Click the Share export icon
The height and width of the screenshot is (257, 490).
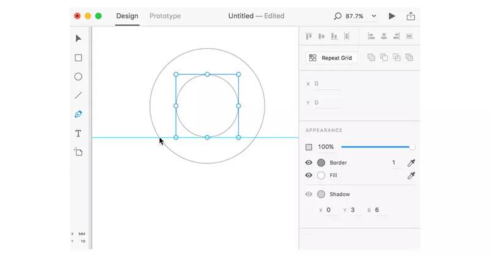click(x=410, y=16)
